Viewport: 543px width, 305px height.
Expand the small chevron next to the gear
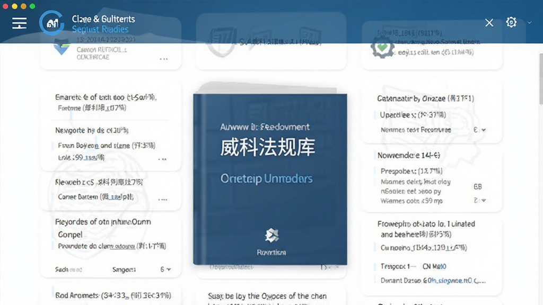coord(530,22)
